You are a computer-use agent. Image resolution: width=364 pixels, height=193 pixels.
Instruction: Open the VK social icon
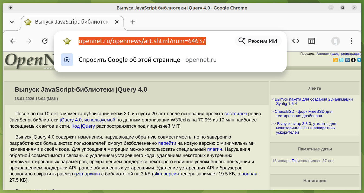pos(347,60)
